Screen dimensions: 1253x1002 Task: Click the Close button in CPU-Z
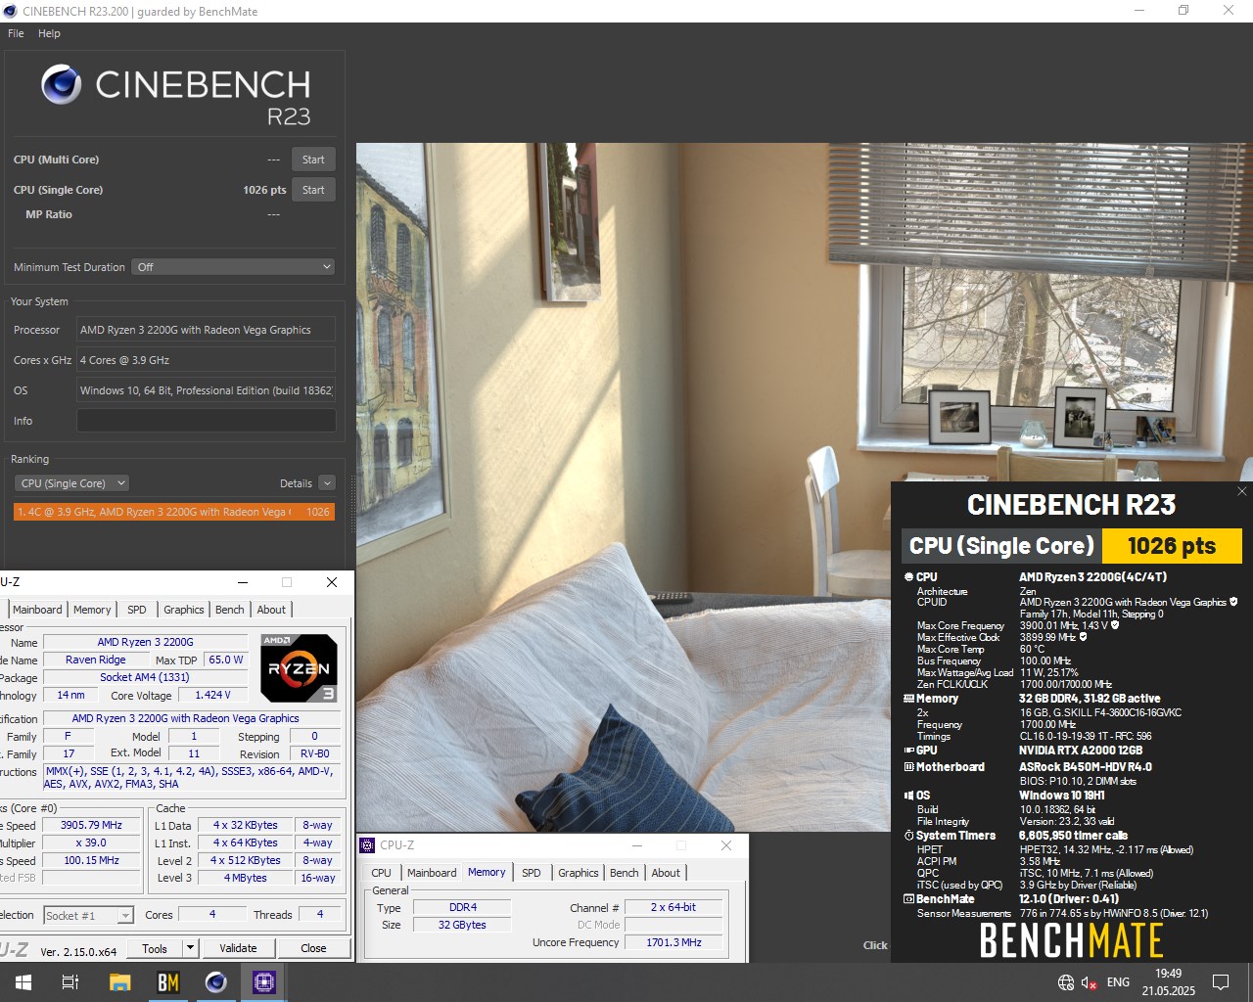coord(313,948)
